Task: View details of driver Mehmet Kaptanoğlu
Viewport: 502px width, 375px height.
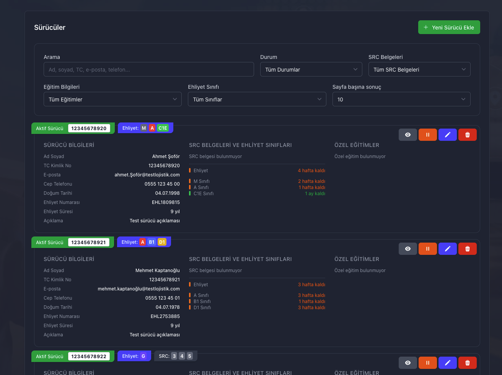Action: point(407,249)
